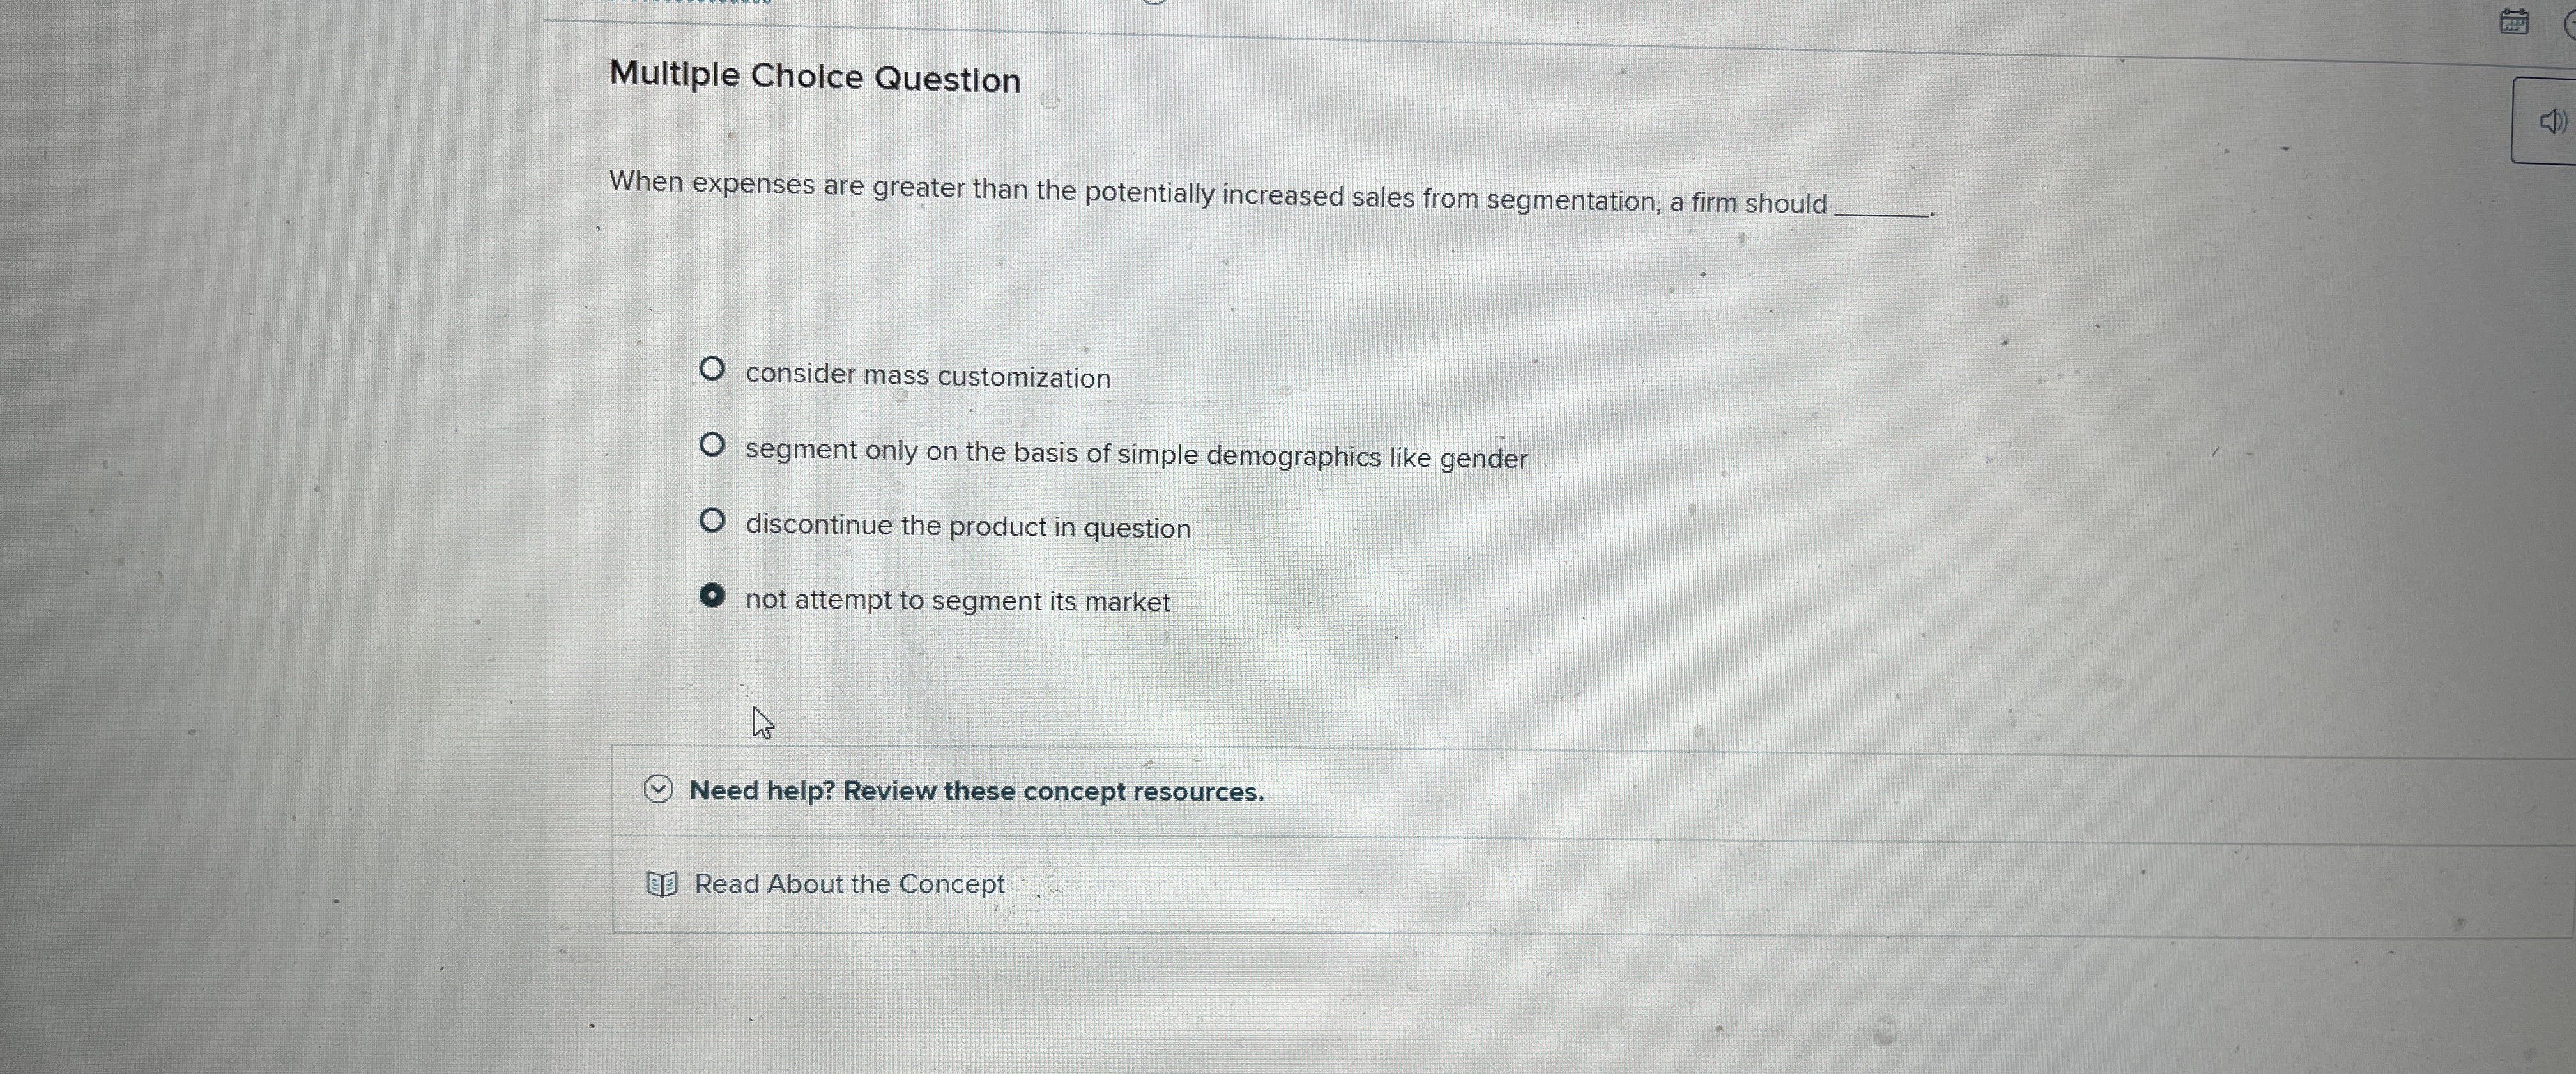Open the calendar icon at top right
The height and width of the screenshot is (1074, 2576).
2516,21
